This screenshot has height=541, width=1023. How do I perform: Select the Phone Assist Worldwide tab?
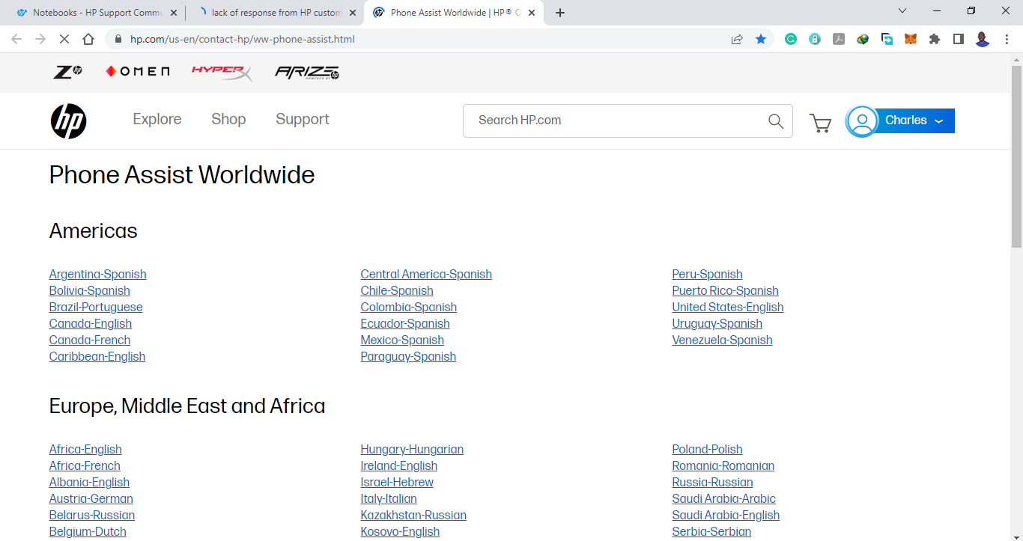[x=453, y=13]
